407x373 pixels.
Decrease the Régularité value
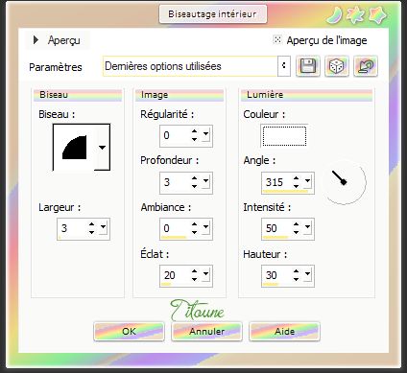tap(194, 140)
